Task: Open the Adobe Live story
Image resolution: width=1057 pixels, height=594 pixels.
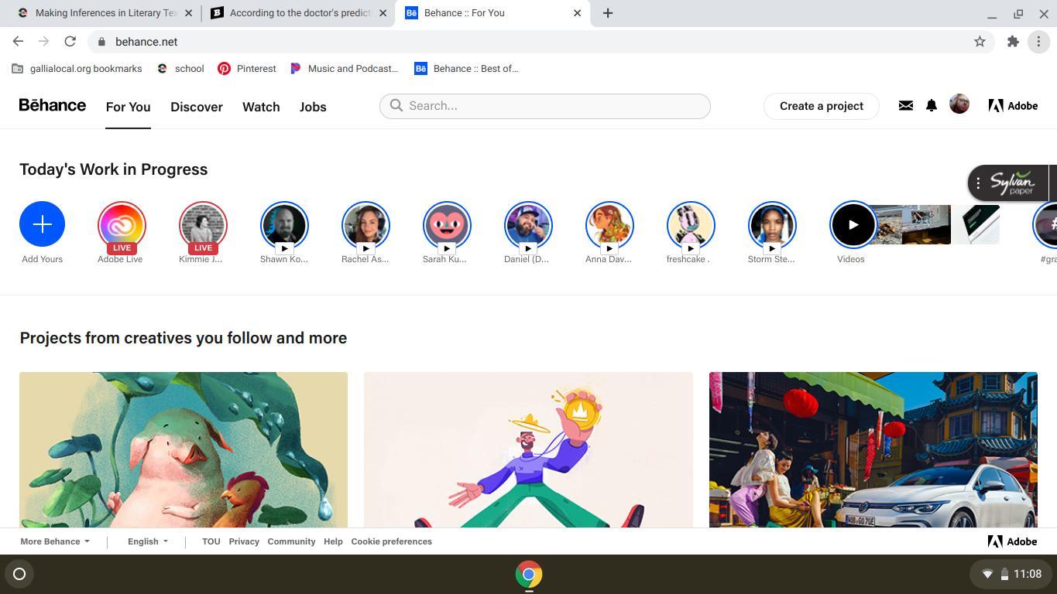Action: pos(122,225)
